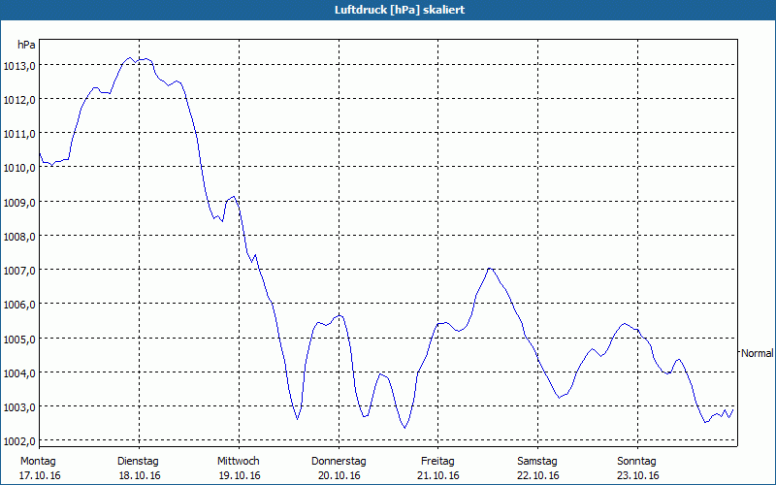The width and height of the screenshot is (776, 485).
Task: Click the chart title "Luftdruck [hPa] skaliert"
Action: coord(400,10)
